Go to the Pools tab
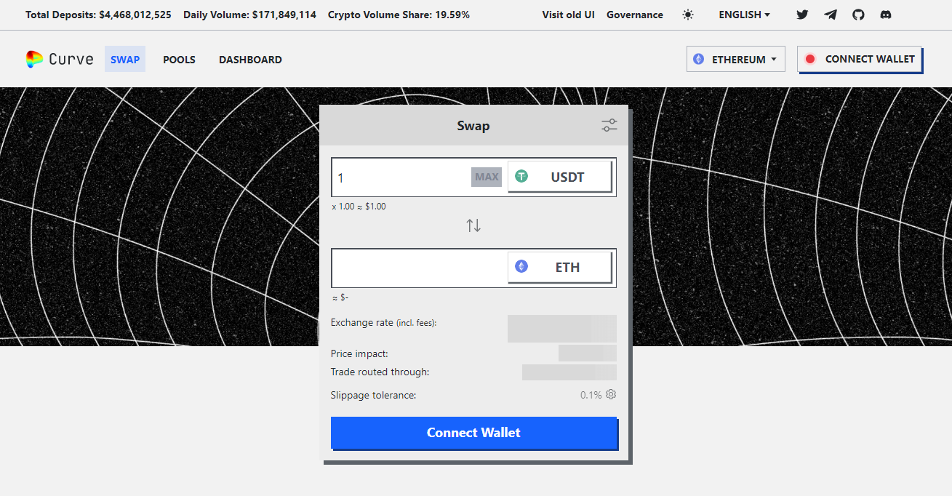952x496 pixels. tap(179, 60)
